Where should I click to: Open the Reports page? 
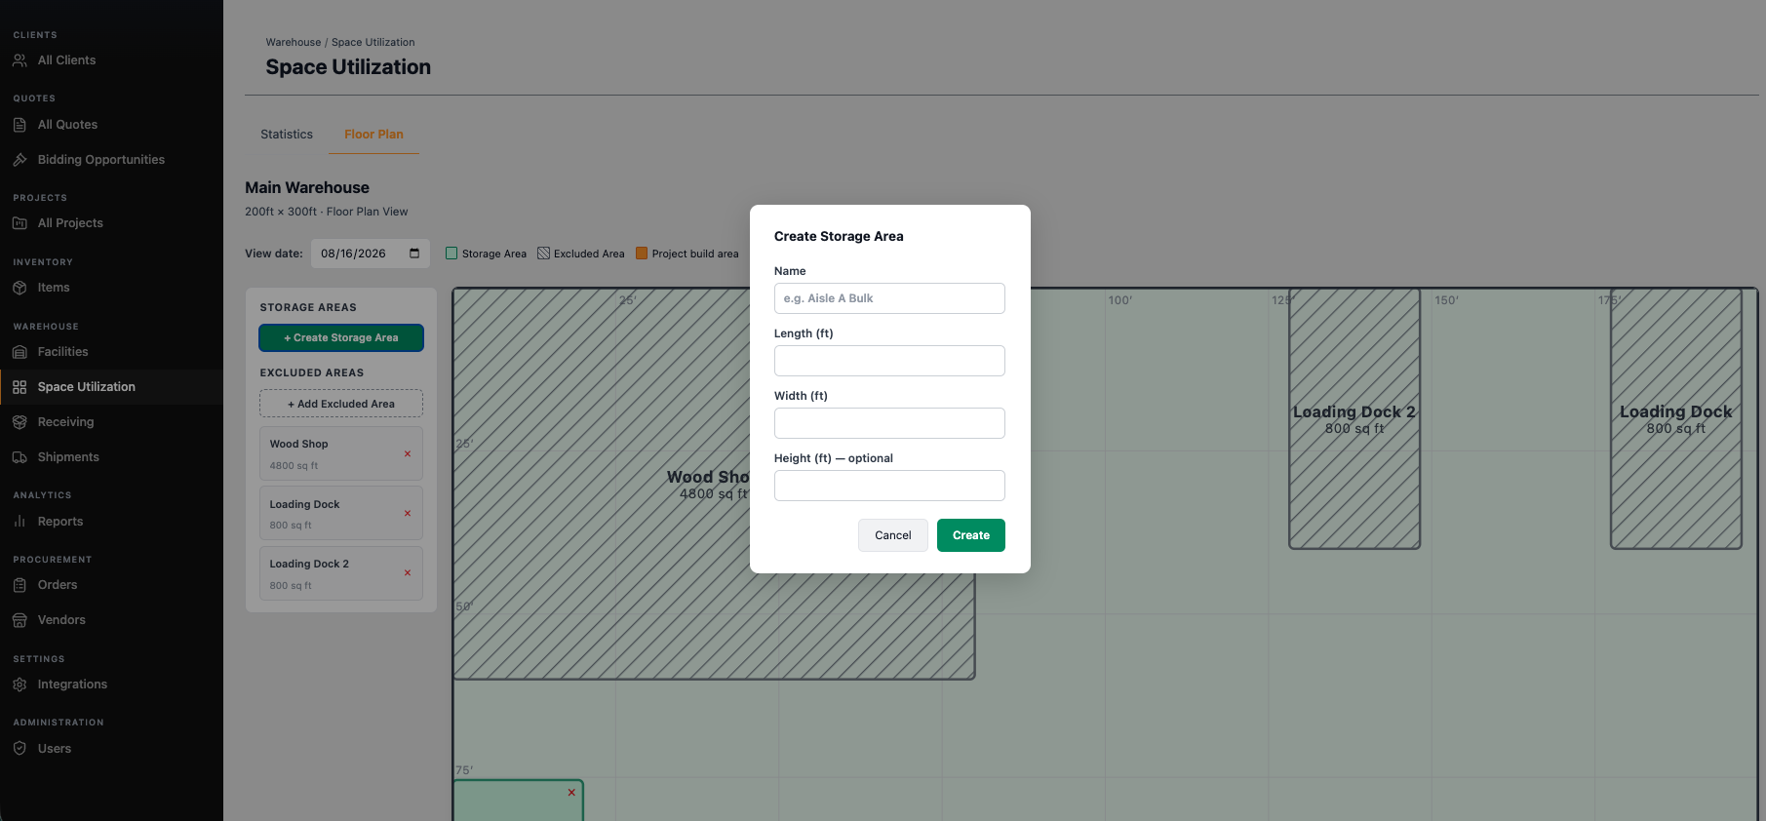click(60, 522)
